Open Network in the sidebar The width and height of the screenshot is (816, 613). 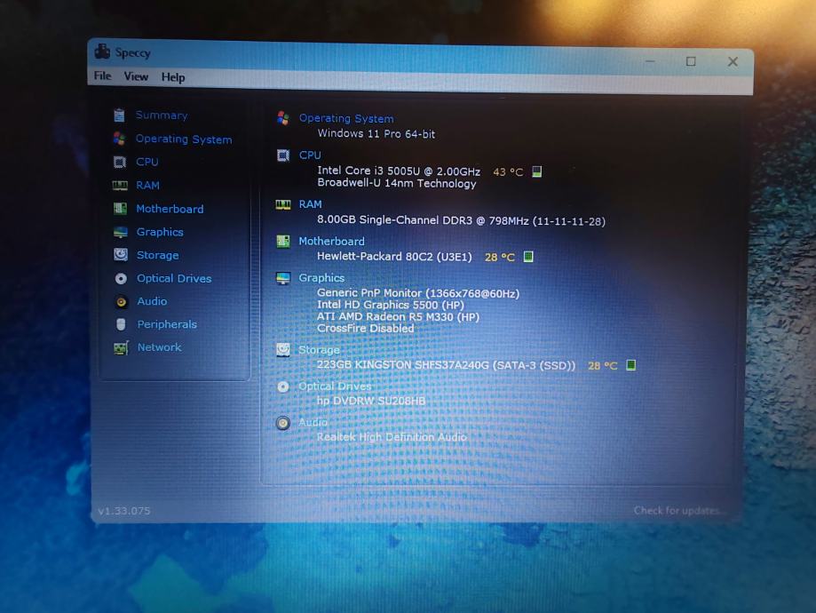(x=159, y=347)
